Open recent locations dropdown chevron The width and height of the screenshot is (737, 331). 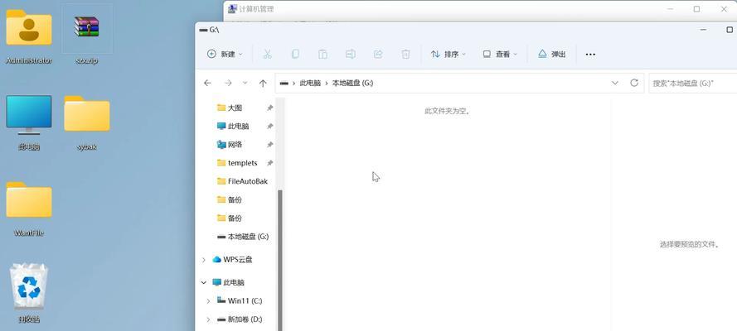coord(245,83)
